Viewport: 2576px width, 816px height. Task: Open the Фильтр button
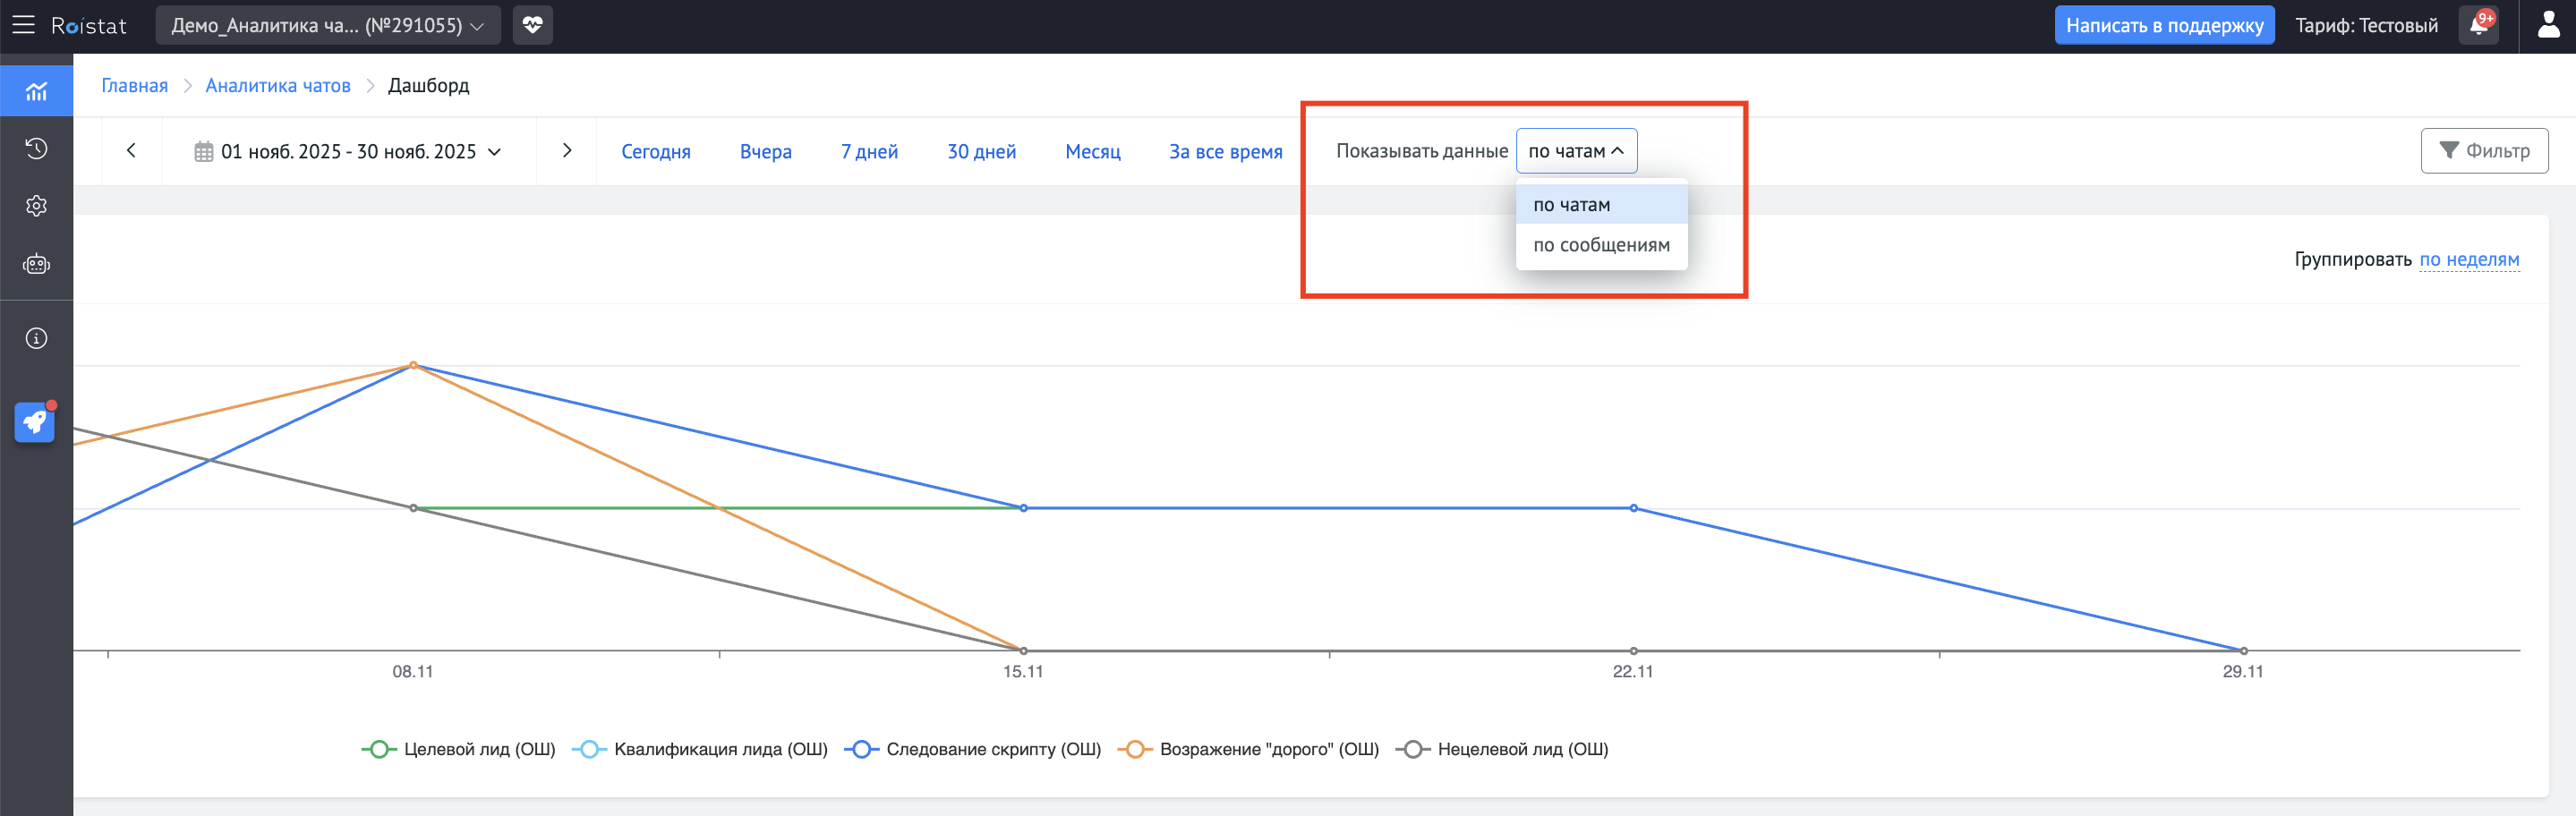tap(2484, 151)
